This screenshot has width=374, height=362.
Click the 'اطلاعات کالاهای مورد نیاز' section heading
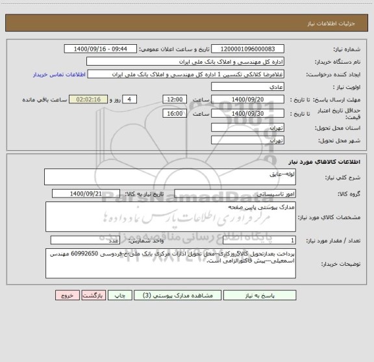point(324,162)
